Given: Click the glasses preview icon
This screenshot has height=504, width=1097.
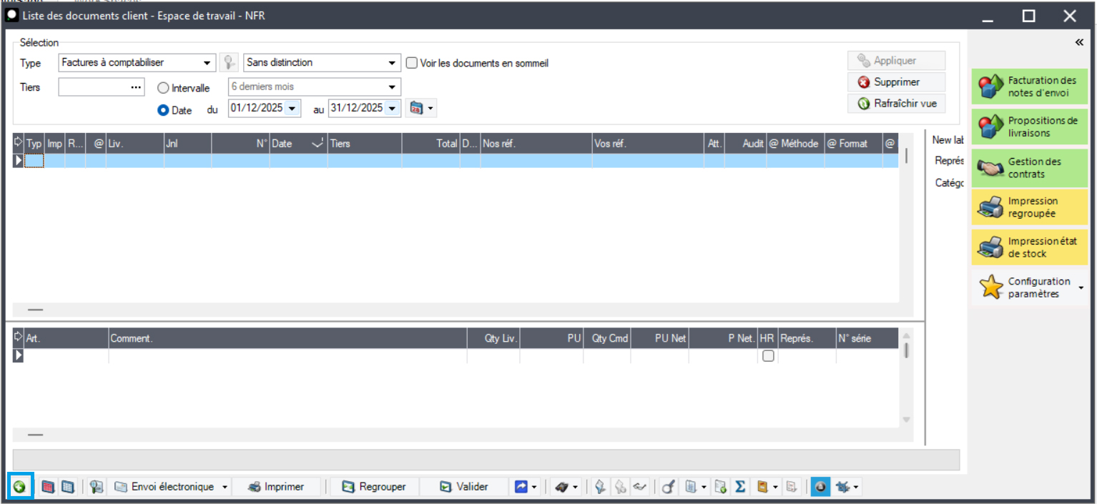Looking at the screenshot, I should pos(639,487).
